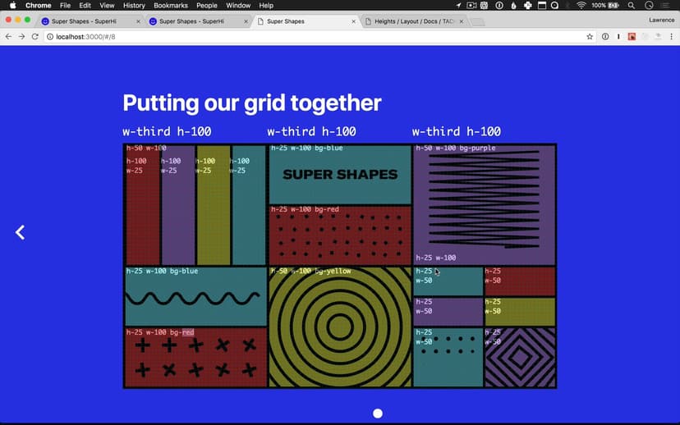
Task: Click the browser back arrow
Action: click(x=8, y=37)
